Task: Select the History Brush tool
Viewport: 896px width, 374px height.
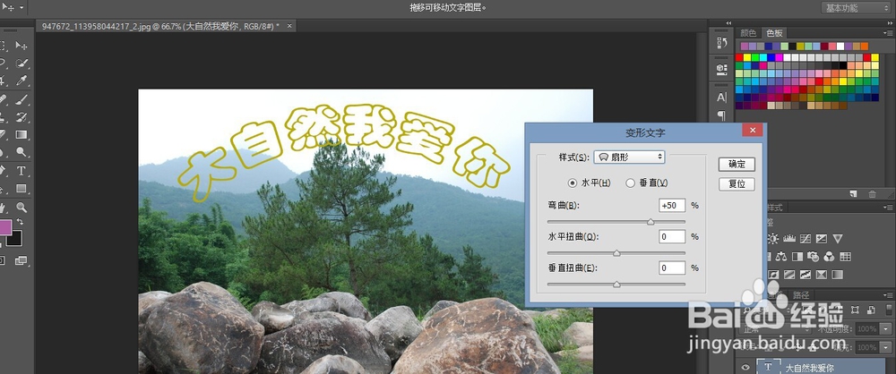Action: pyautogui.click(x=22, y=117)
